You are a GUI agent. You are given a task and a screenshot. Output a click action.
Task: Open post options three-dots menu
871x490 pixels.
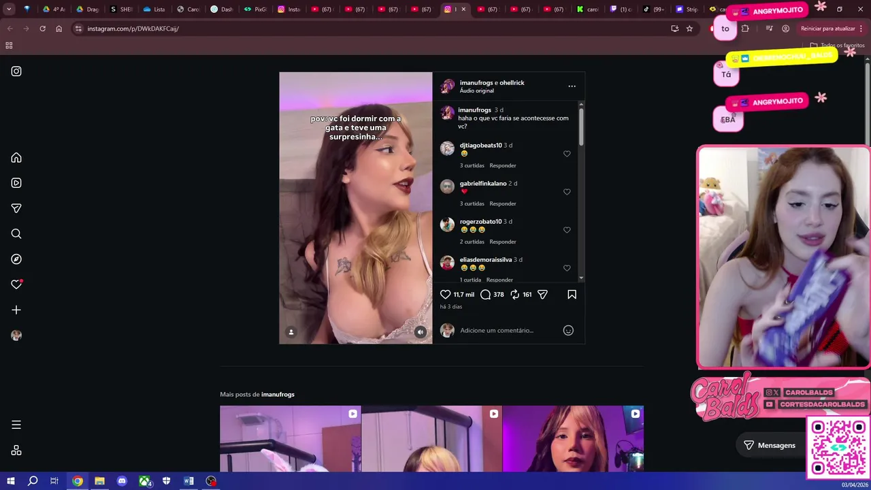click(572, 86)
